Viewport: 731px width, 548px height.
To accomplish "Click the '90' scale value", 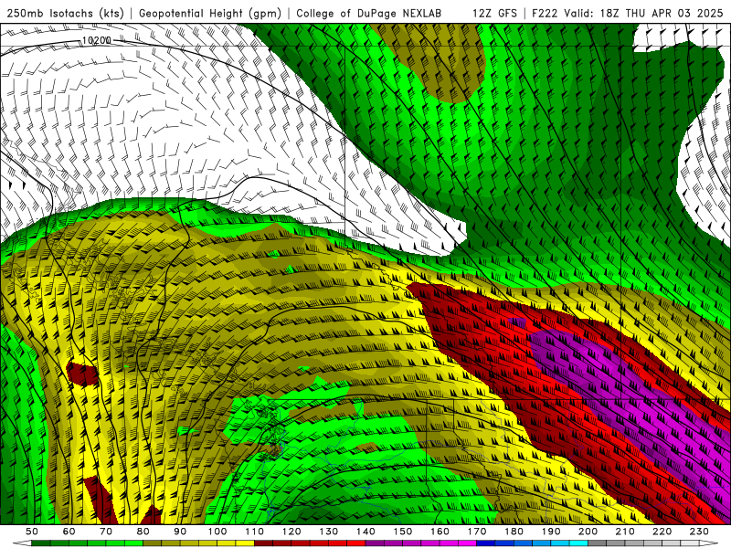I will pyautogui.click(x=180, y=532).
